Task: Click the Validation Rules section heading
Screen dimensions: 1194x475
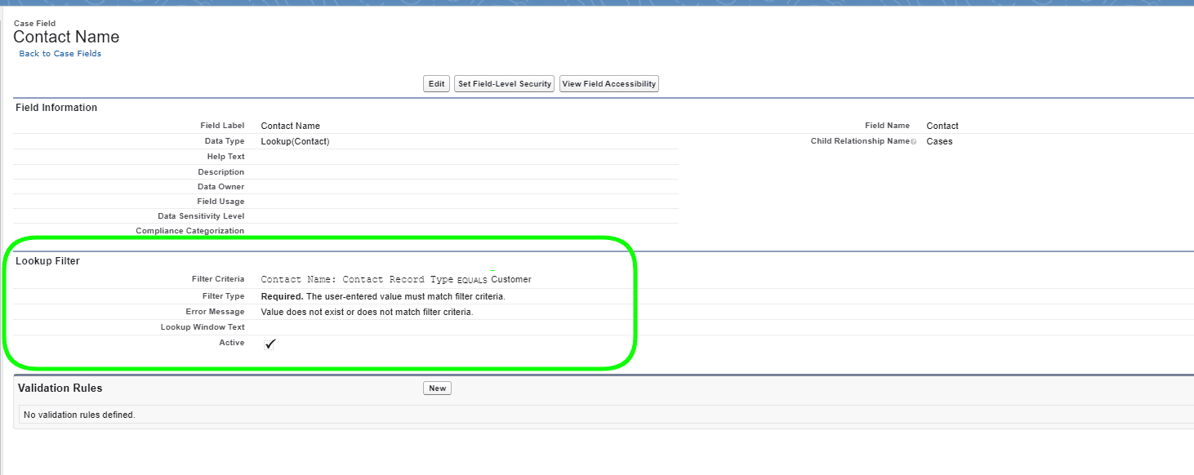Action: pyautogui.click(x=60, y=388)
